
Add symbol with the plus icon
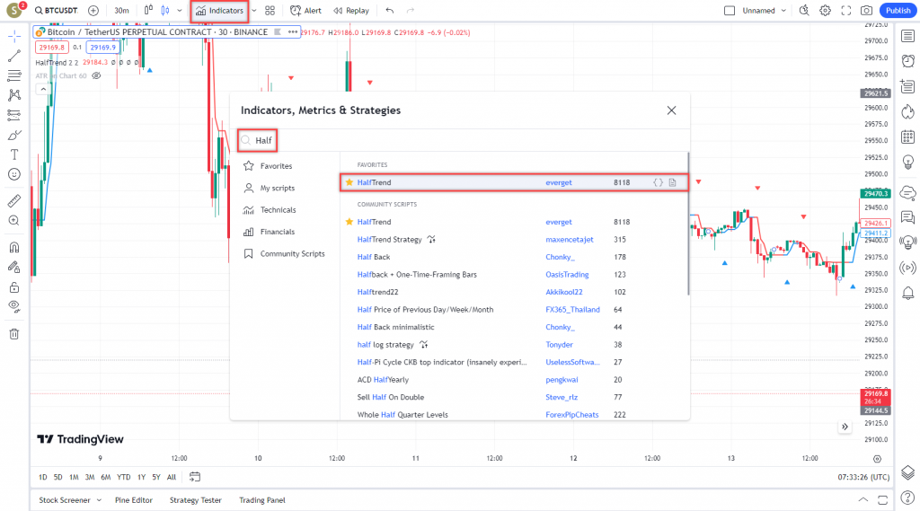point(93,11)
